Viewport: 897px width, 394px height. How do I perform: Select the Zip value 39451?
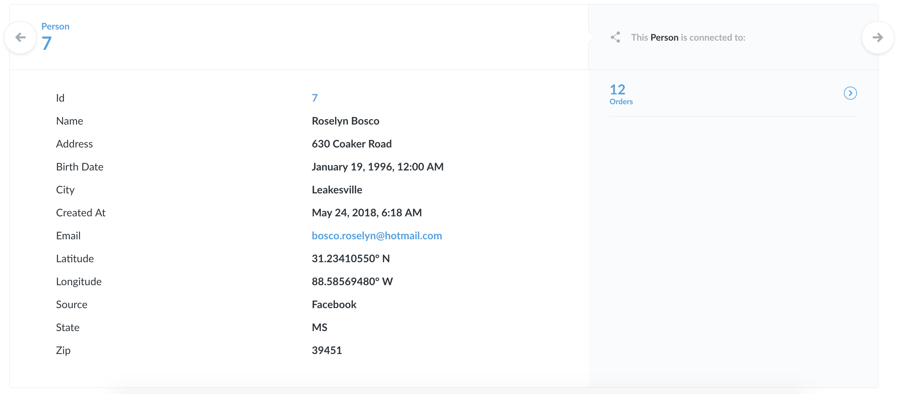click(x=327, y=350)
